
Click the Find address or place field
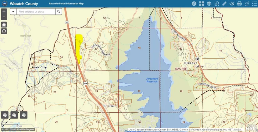click(x=36, y=12)
